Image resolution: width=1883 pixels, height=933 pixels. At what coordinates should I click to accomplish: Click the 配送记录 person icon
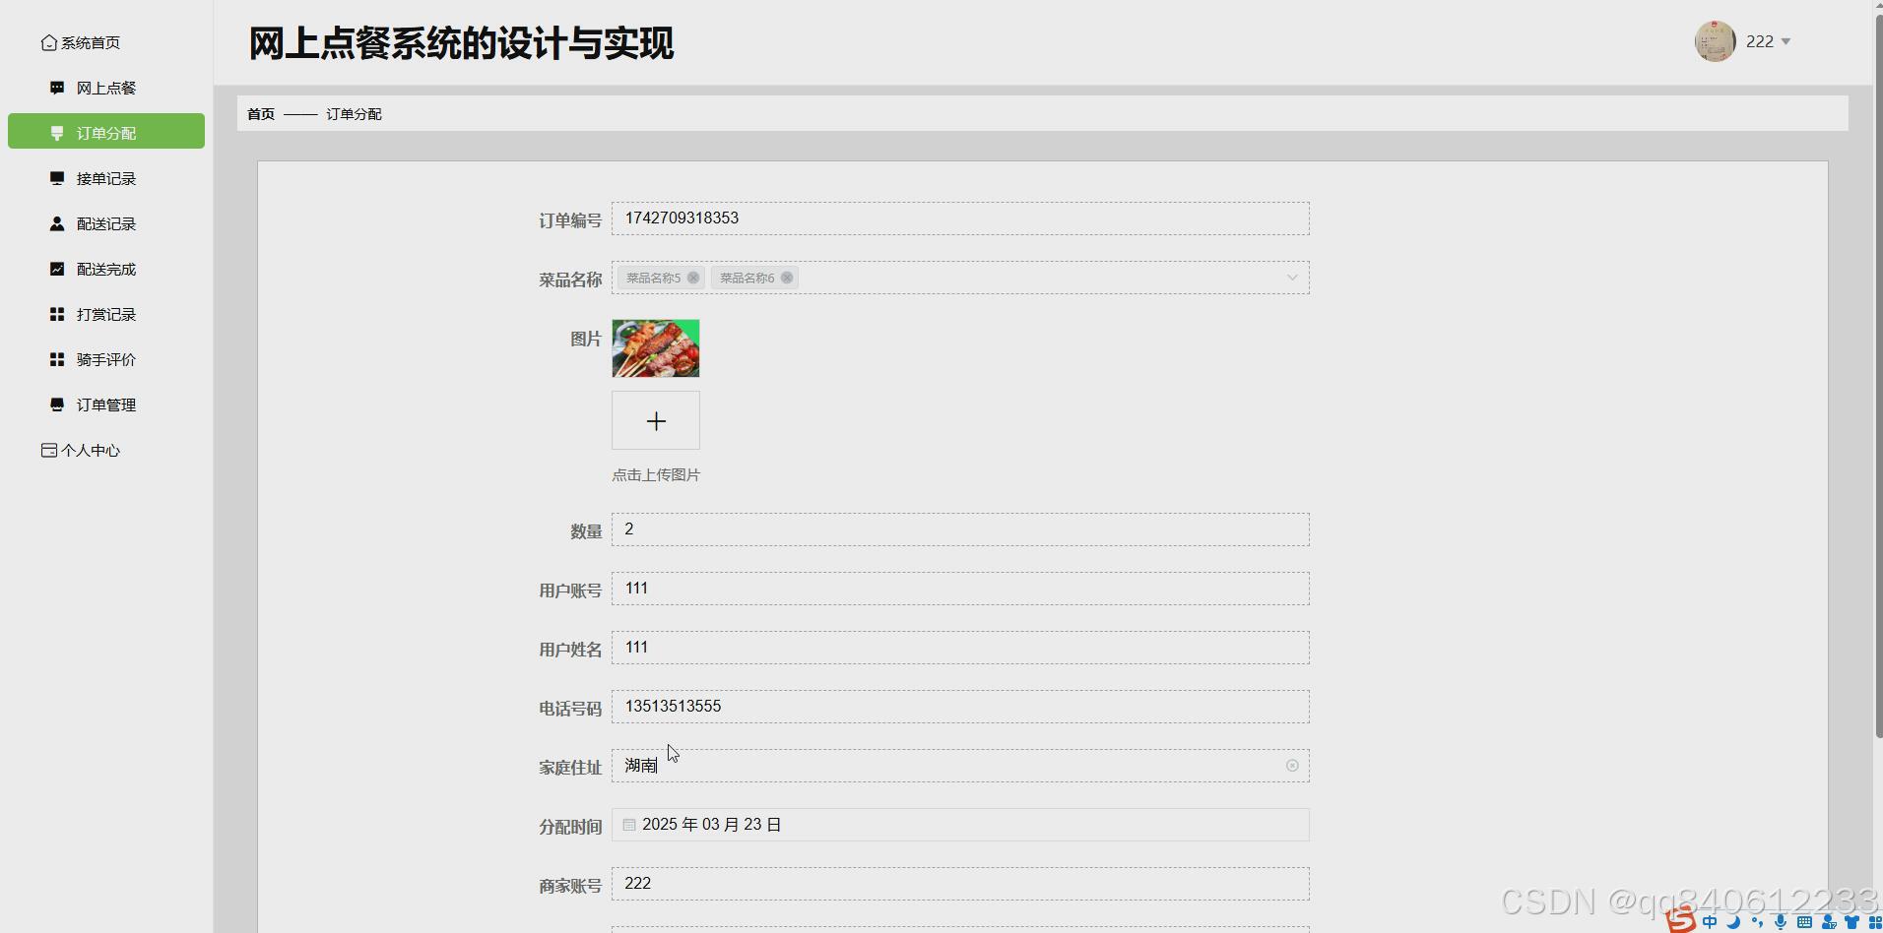click(56, 223)
